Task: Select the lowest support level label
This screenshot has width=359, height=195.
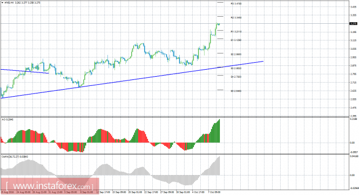Action: click(x=236, y=91)
